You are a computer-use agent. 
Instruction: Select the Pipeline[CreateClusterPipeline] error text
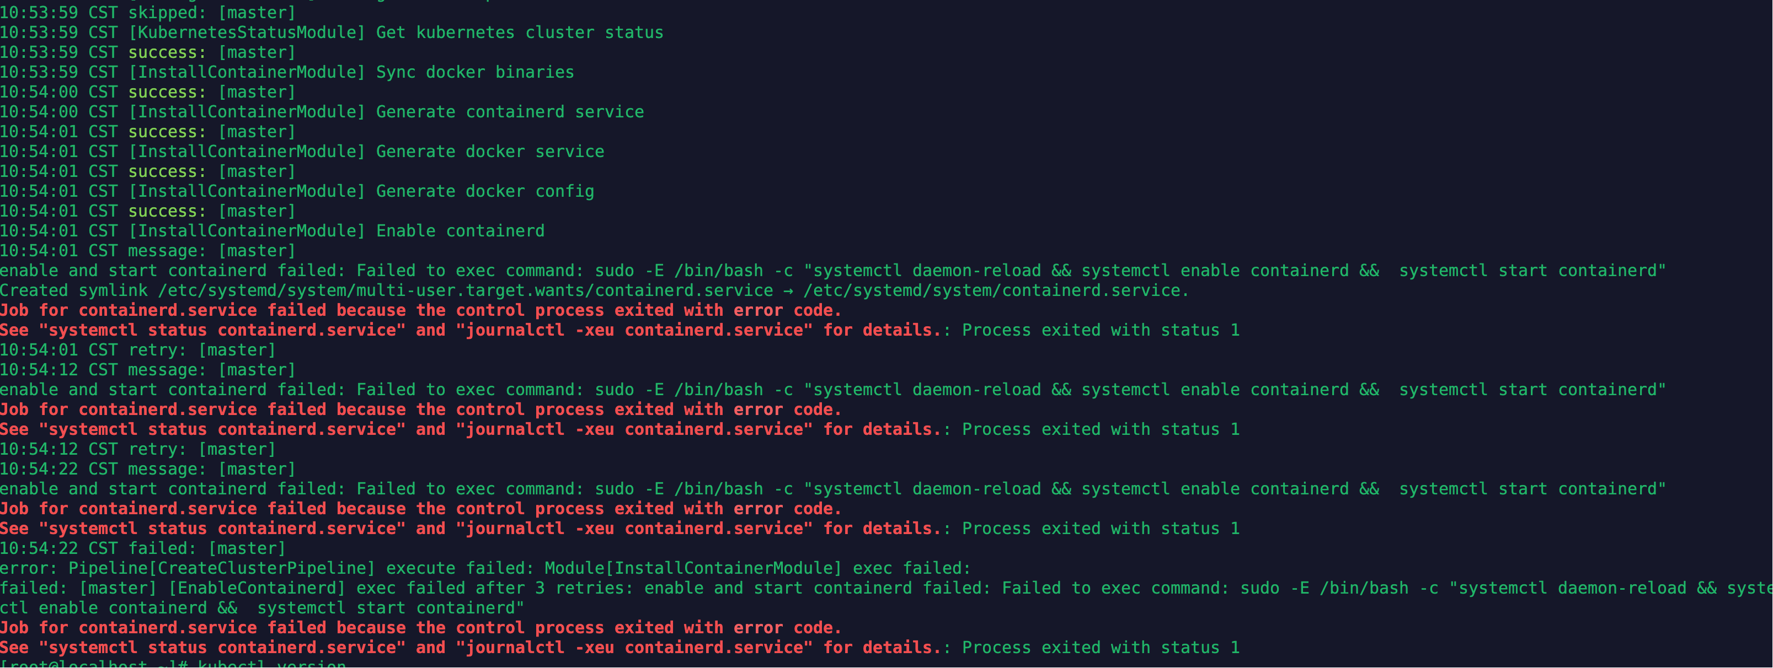click(222, 568)
